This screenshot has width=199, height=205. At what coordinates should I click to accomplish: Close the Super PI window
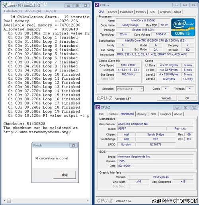[86, 6]
